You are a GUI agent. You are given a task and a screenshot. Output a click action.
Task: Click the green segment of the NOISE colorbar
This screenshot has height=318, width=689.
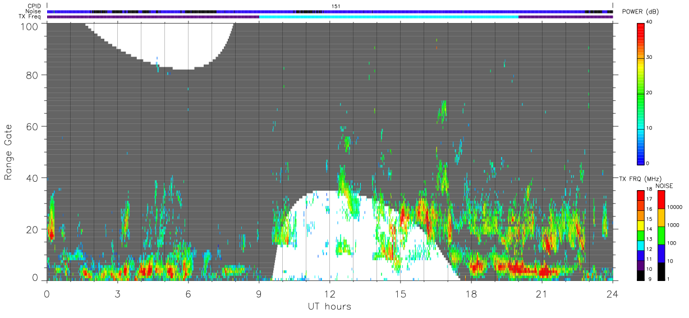click(662, 235)
